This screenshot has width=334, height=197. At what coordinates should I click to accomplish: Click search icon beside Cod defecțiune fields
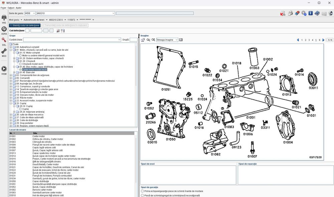pyautogui.click(x=58, y=31)
